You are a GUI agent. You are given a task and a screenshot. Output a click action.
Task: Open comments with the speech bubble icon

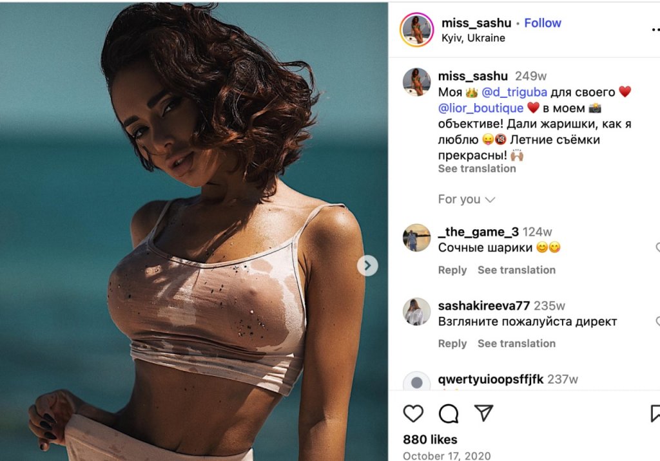449,413
